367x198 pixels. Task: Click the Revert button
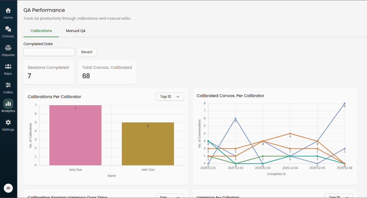(x=87, y=52)
